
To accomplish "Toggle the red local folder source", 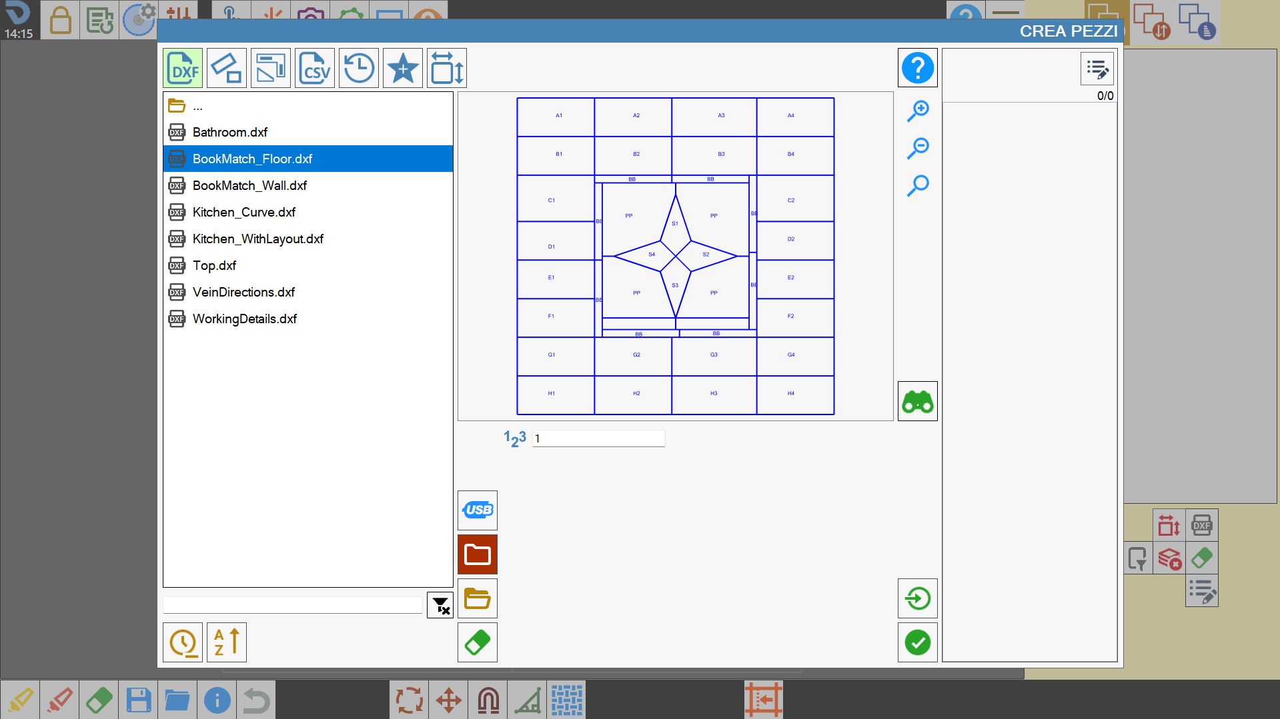I will point(478,554).
